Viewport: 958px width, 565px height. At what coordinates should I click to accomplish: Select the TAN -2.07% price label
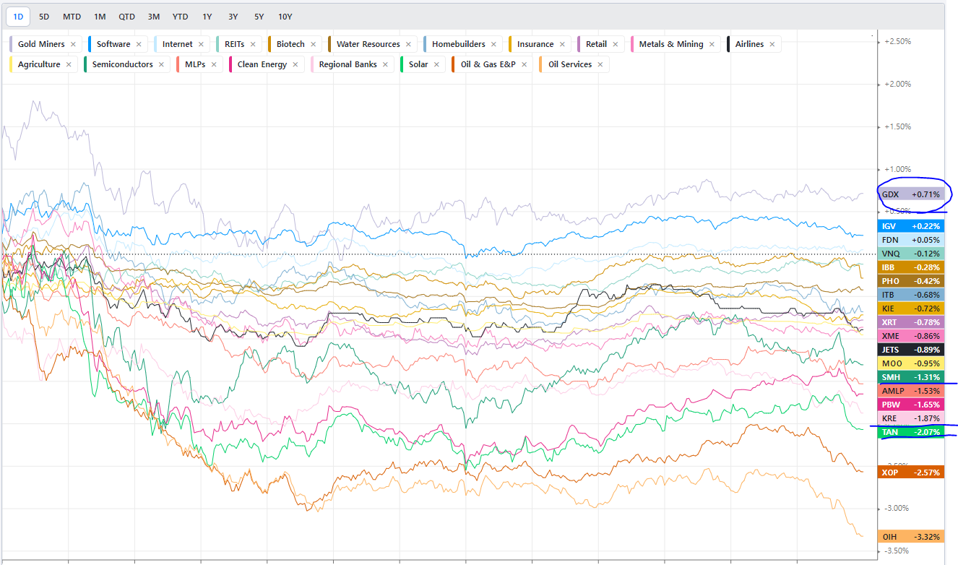(911, 432)
